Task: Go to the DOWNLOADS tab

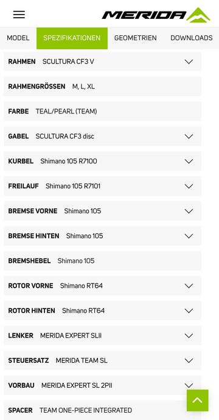Action: 192,38
